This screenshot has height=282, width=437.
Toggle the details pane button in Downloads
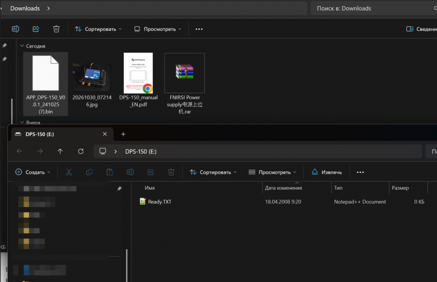pyautogui.click(x=421, y=29)
